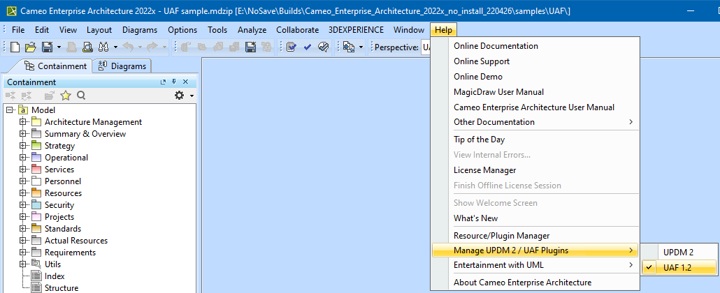The image size is (720, 293).
Task: Click the Open Project folder icon
Action: tap(30, 47)
